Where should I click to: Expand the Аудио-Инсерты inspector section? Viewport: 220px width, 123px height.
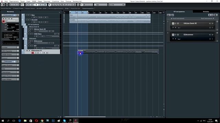click(10, 65)
